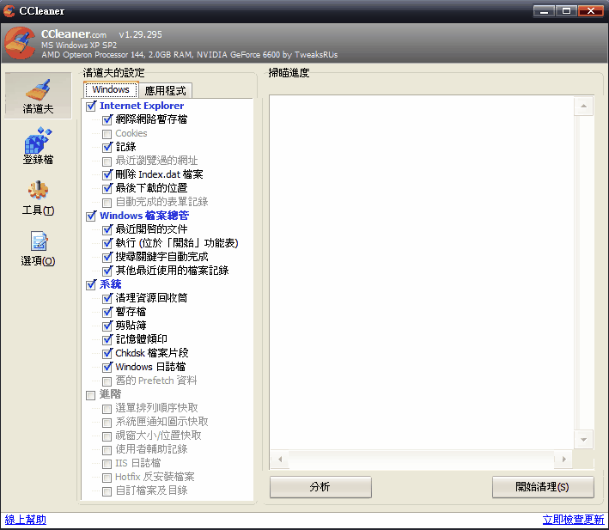Maximize the CCleaner window
This screenshot has width=609, height=530.
pyautogui.click(x=566, y=11)
